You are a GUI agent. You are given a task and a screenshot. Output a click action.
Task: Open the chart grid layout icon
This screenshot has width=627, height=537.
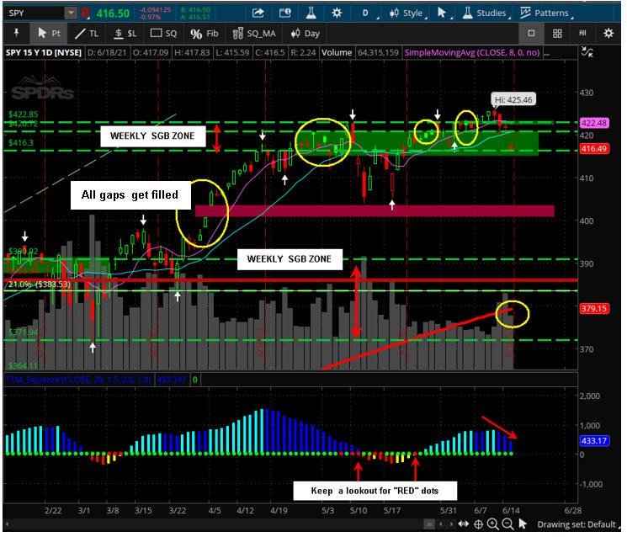[557, 33]
